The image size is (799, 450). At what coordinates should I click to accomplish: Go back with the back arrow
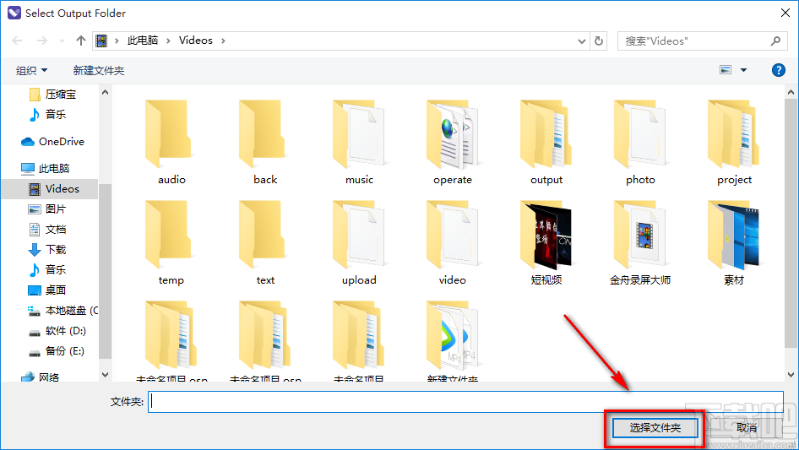tap(18, 41)
